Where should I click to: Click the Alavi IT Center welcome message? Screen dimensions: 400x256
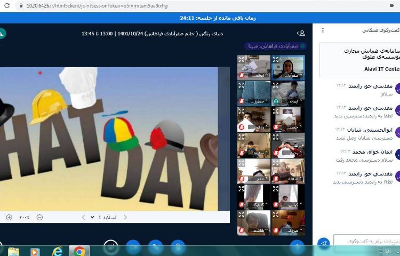pyautogui.click(x=360, y=60)
